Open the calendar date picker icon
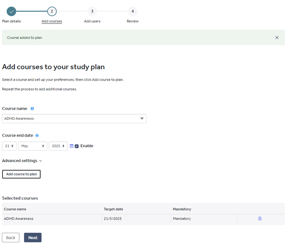This screenshot has height=247, width=288. coord(71,146)
